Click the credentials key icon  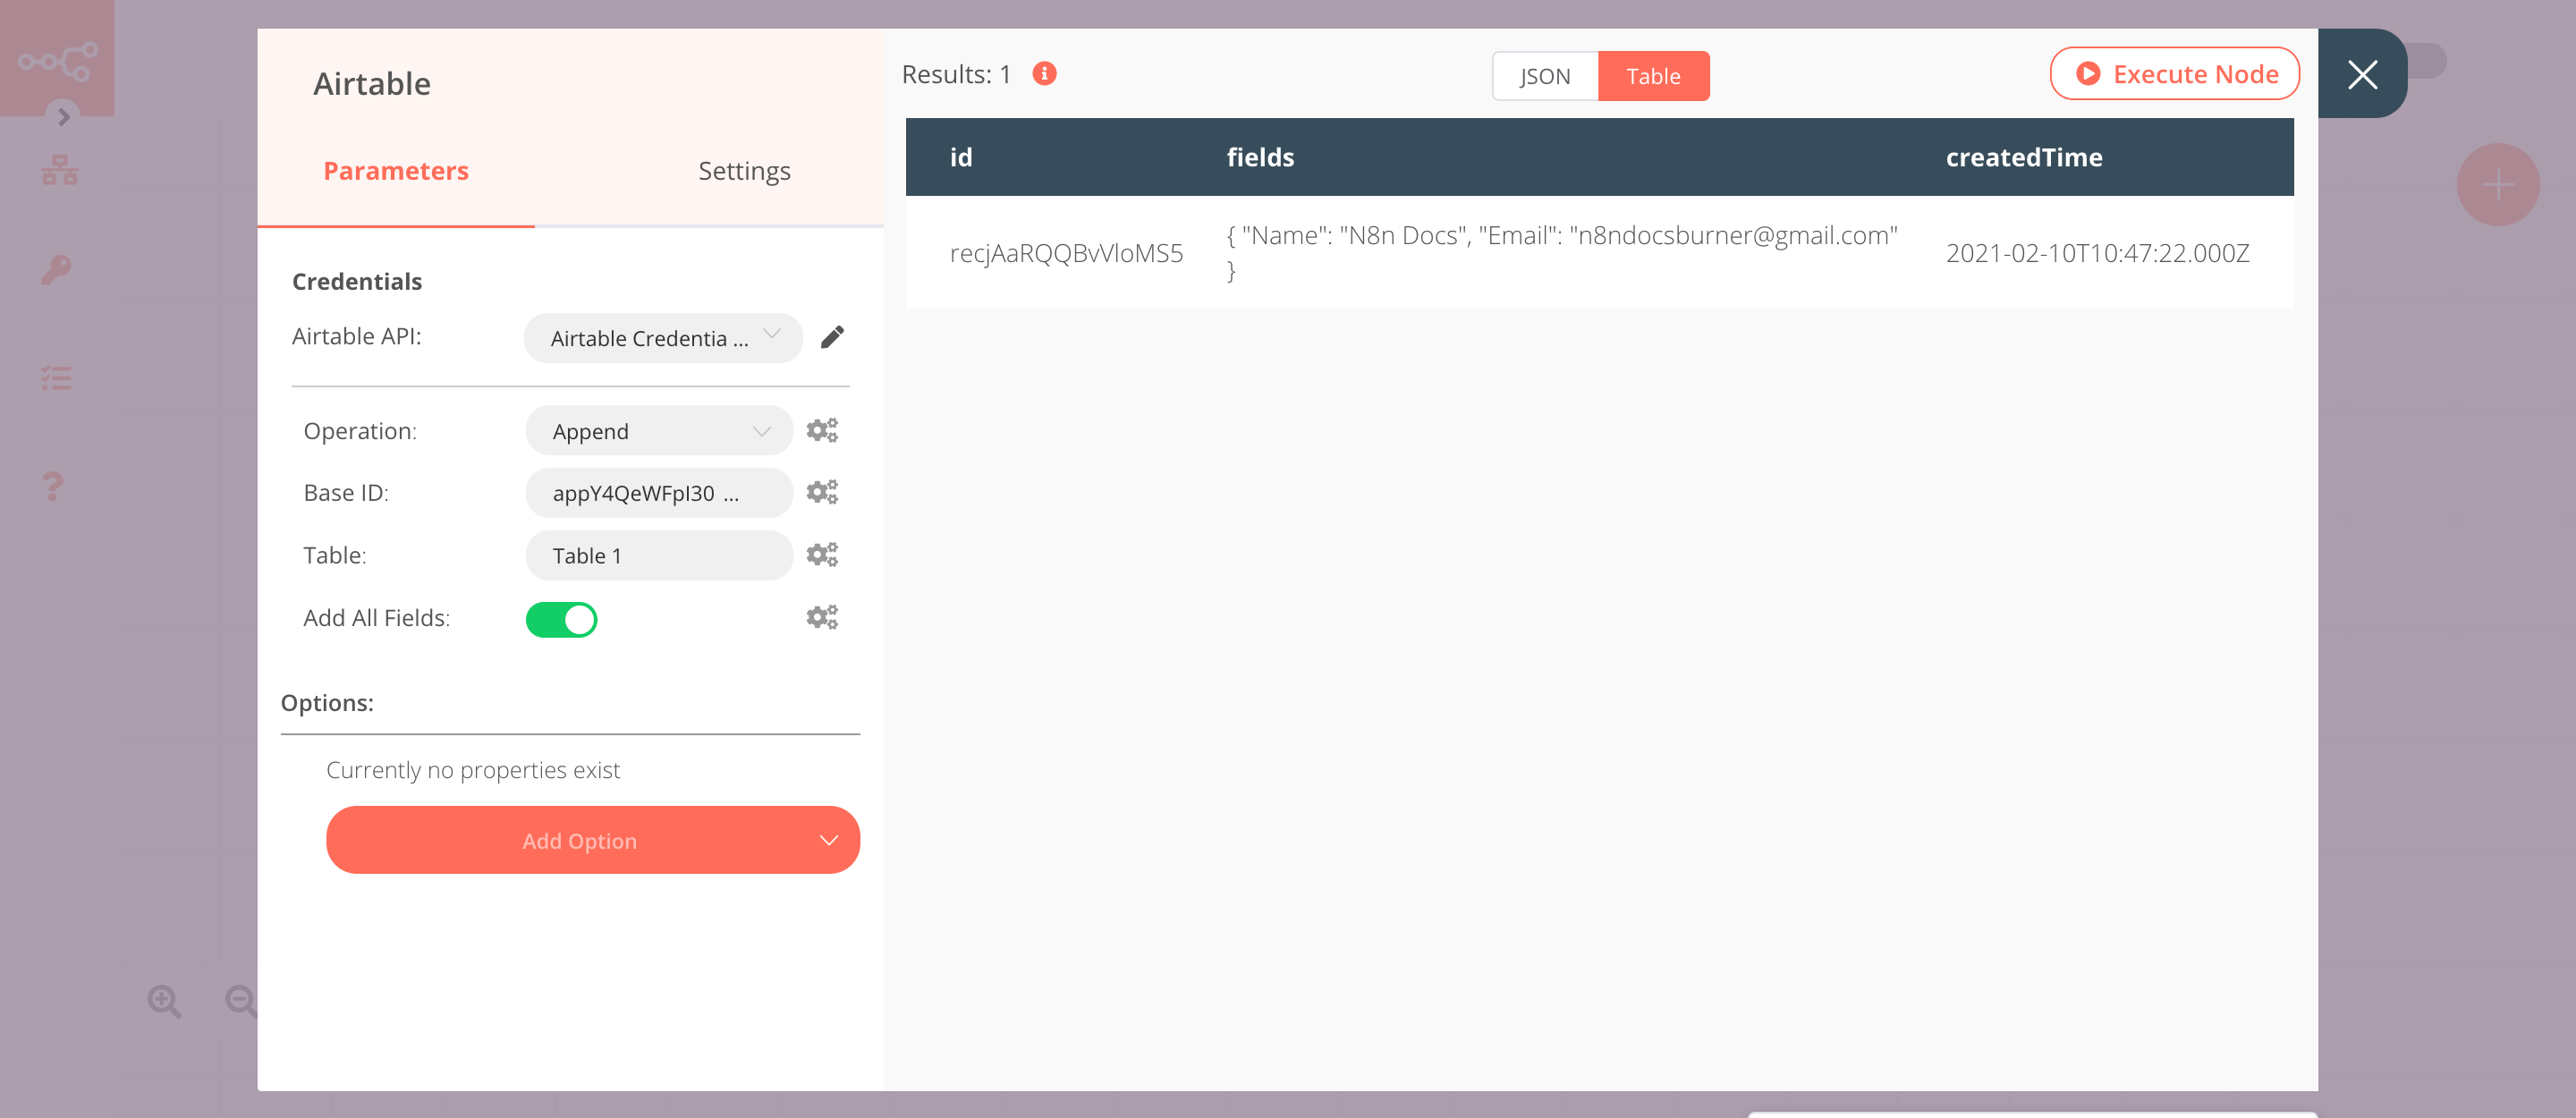click(x=55, y=269)
